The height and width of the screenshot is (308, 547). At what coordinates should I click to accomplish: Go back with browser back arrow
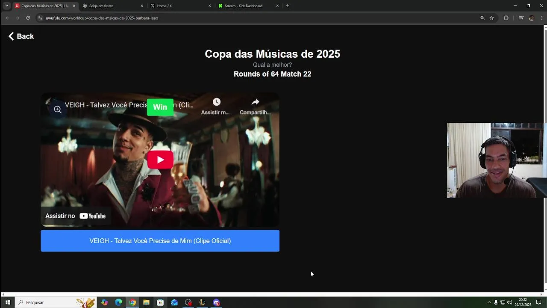7,18
